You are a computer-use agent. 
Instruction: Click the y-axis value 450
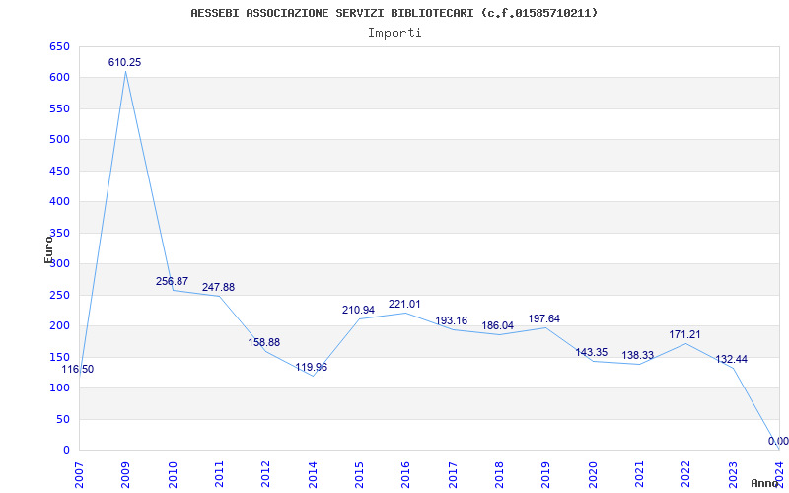tap(59, 171)
